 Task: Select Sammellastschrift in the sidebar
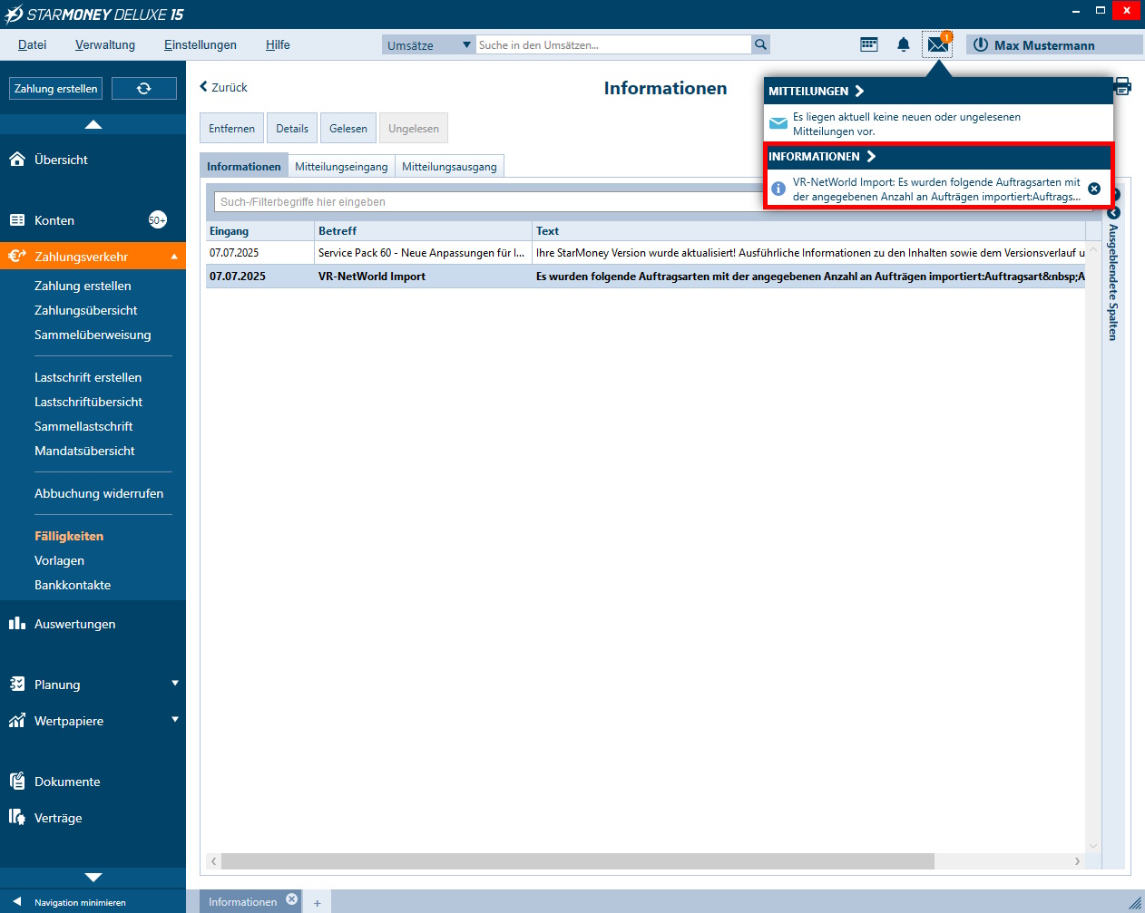point(83,426)
